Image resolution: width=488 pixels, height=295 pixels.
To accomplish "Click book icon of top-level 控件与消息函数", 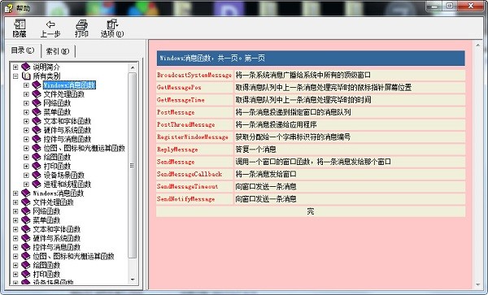I will 26,247.
